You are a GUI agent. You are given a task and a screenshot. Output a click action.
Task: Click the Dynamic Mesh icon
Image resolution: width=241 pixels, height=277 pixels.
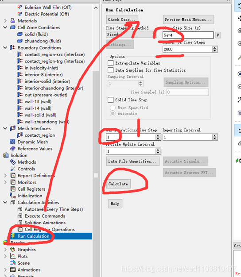[x=12, y=142]
